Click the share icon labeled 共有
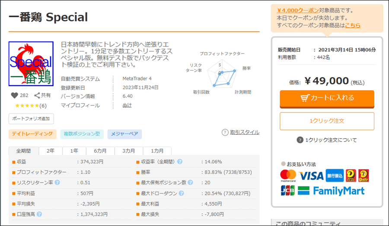 tap(37, 96)
